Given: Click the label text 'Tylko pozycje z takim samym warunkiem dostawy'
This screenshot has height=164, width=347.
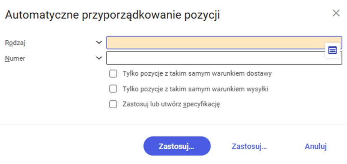Looking at the screenshot, I should 197,74.
